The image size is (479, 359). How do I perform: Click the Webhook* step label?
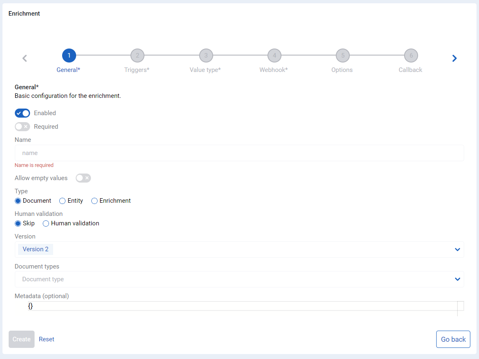pyautogui.click(x=273, y=70)
